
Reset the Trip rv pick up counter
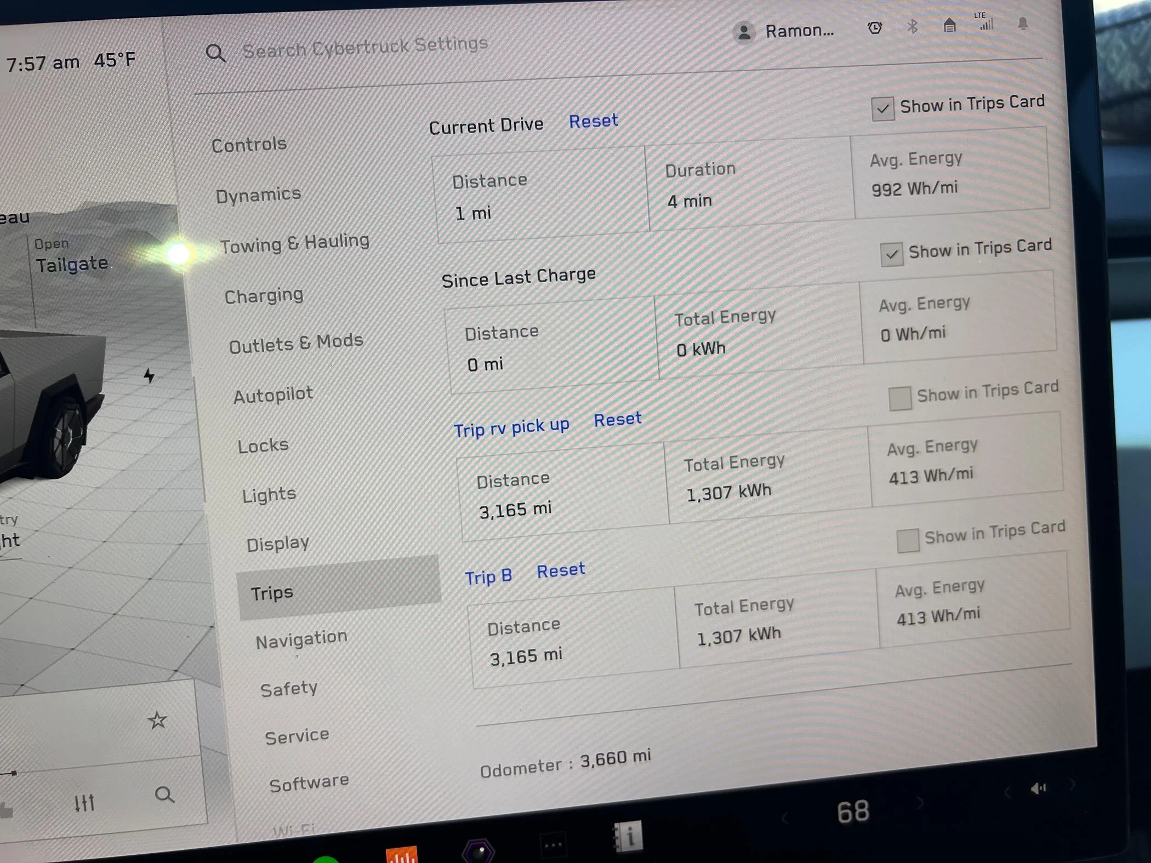pos(617,420)
